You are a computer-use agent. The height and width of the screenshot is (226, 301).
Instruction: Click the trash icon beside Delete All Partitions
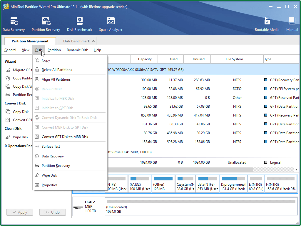(x=37, y=70)
